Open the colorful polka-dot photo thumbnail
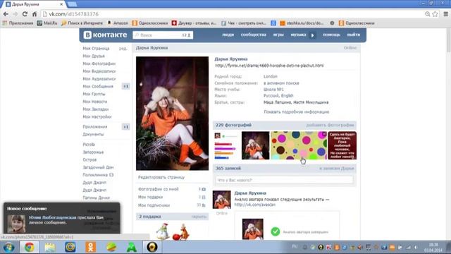This screenshot has height=254, width=451. tap(299, 145)
